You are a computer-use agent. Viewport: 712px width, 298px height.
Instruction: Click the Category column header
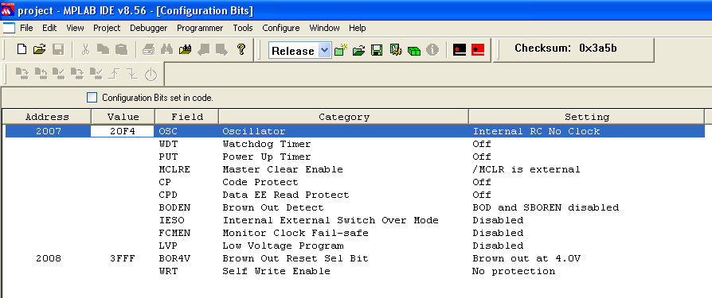point(344,117)
